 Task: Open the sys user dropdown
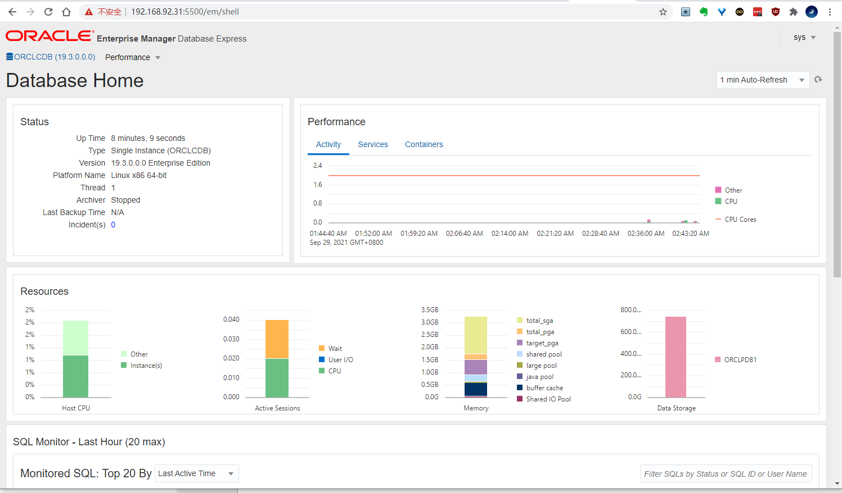[804, 37]
